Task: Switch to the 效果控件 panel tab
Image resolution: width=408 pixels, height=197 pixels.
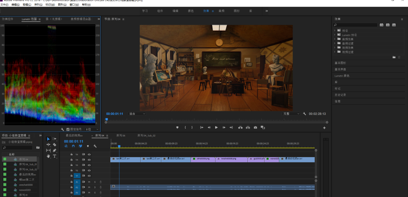Action: (8, 19)
